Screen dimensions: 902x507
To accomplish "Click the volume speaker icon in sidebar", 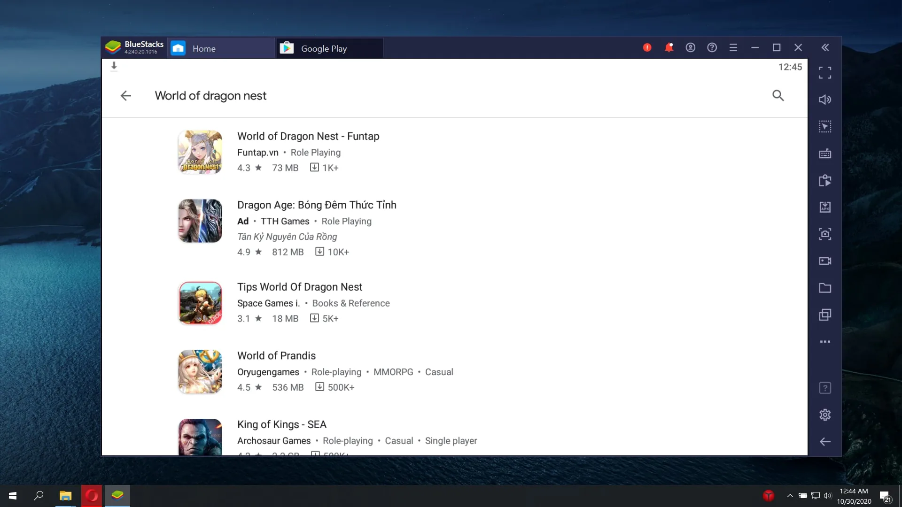I will point(825,100).
